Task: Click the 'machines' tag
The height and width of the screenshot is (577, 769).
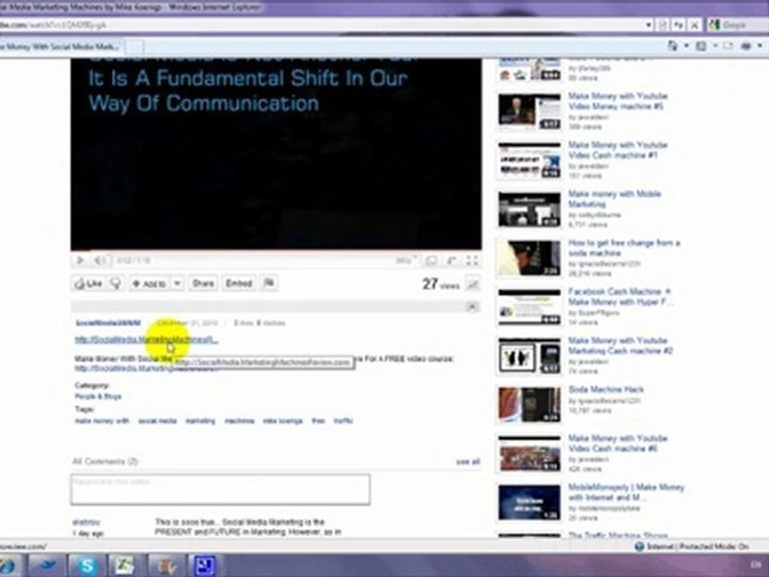Action: point(240,421)
